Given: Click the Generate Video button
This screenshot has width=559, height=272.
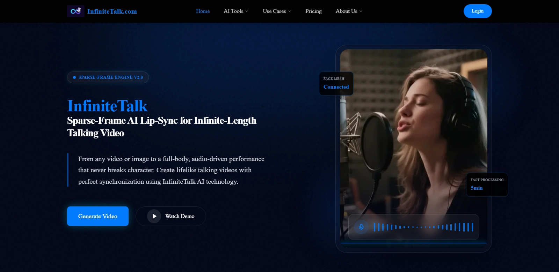Looking at the screenshot, I should (98, 216).
